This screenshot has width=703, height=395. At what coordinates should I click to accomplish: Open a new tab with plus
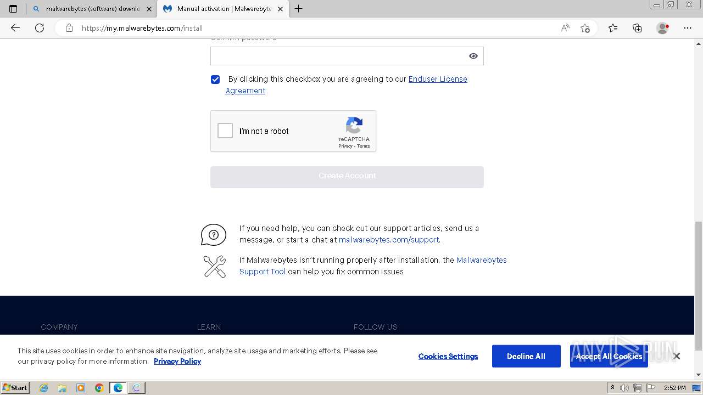(x=298, y=9)
